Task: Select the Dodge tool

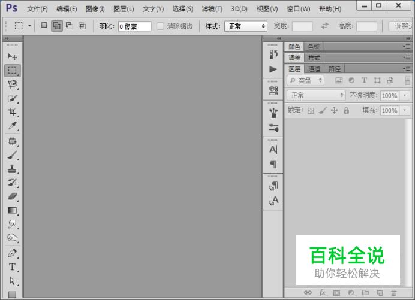Action: pos(12,238)
